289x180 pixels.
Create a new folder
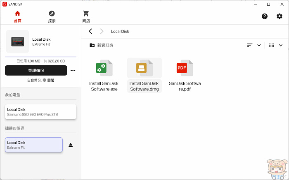pos(102,45)
